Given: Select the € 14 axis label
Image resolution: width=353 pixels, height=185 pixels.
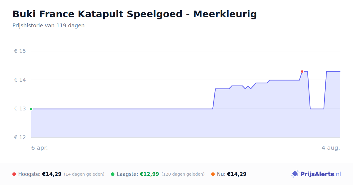Looking at the screenshot, I should tap(20, 80).
